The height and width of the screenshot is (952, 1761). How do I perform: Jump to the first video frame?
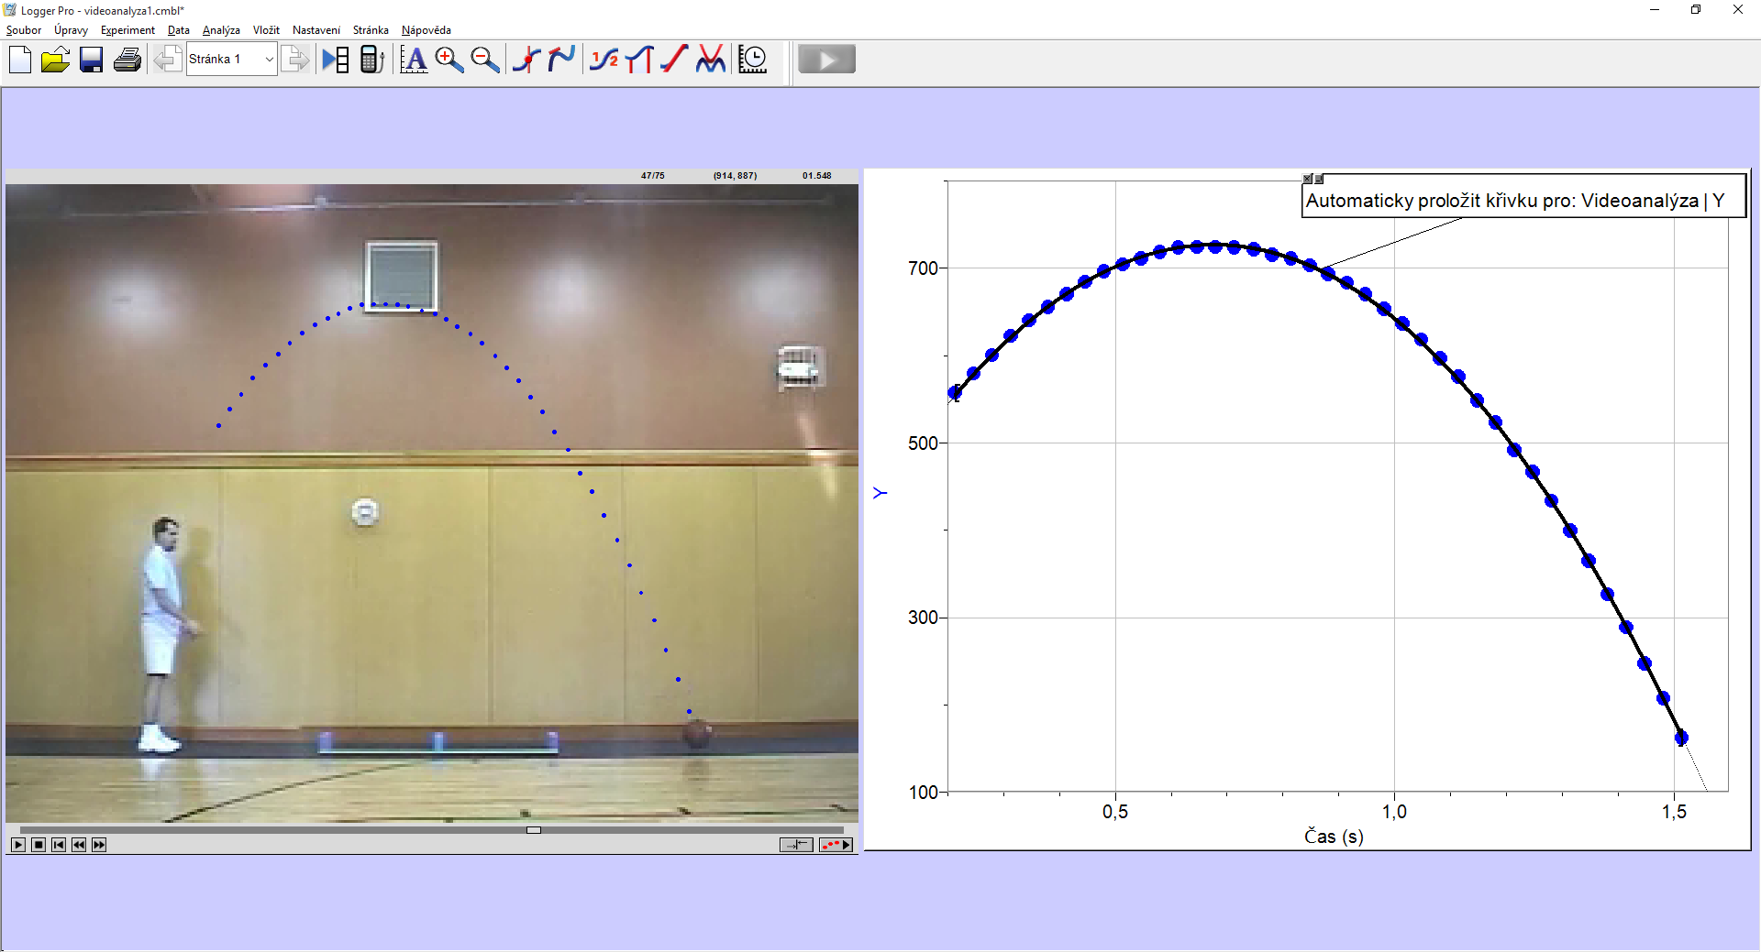click(59, 845)
